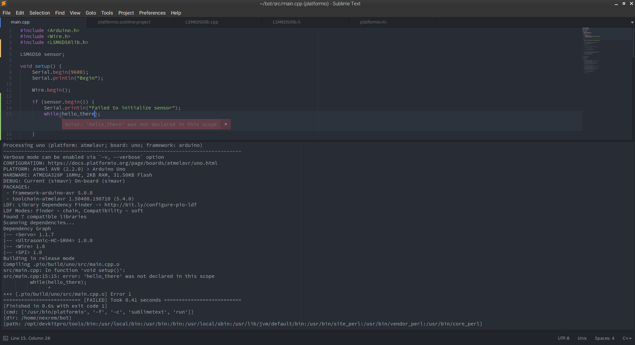Open the 'UTF-8' encoding selector
The height and width of the screenshot is (345, 635).
tap(564, 338)
